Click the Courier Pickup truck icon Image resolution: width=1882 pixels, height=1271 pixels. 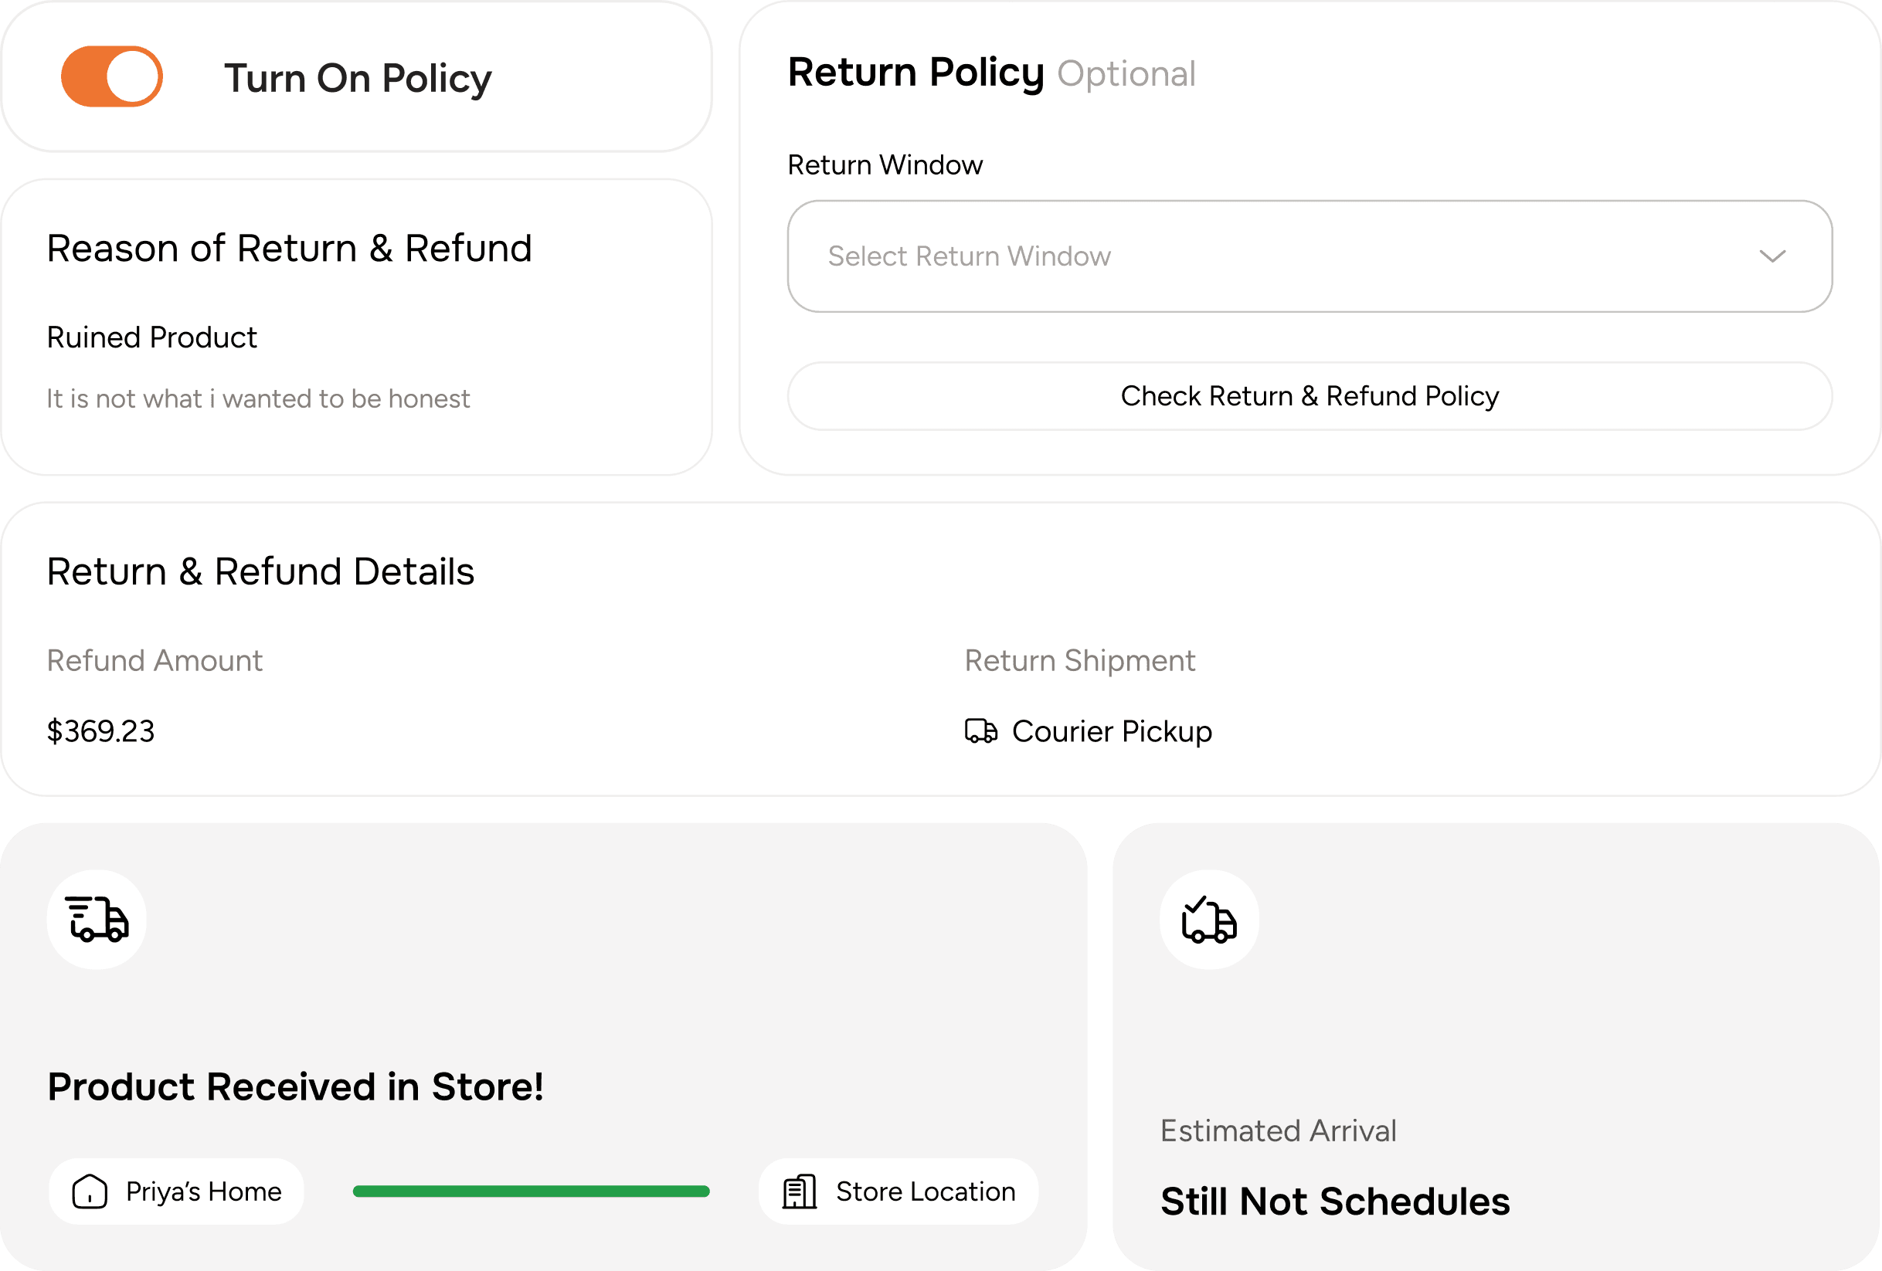(980, 731)
